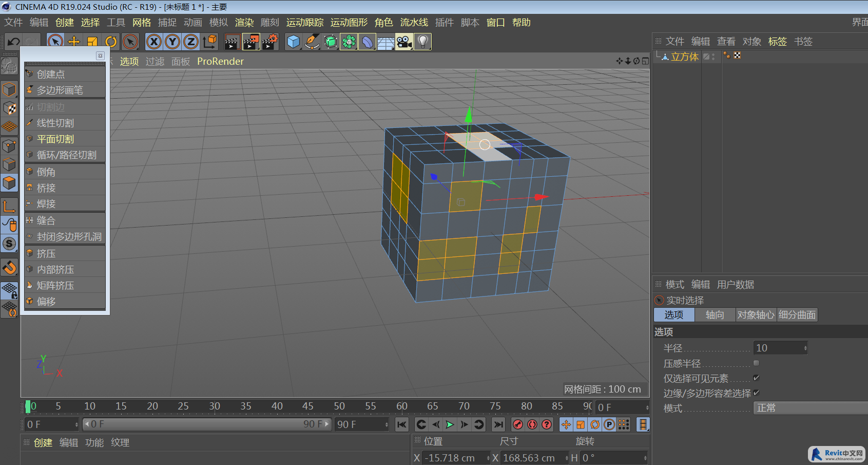Switch to Polygons mode in left sidebar
The height and width of the screenshot is (465, 868).
[x=9, y=183]
